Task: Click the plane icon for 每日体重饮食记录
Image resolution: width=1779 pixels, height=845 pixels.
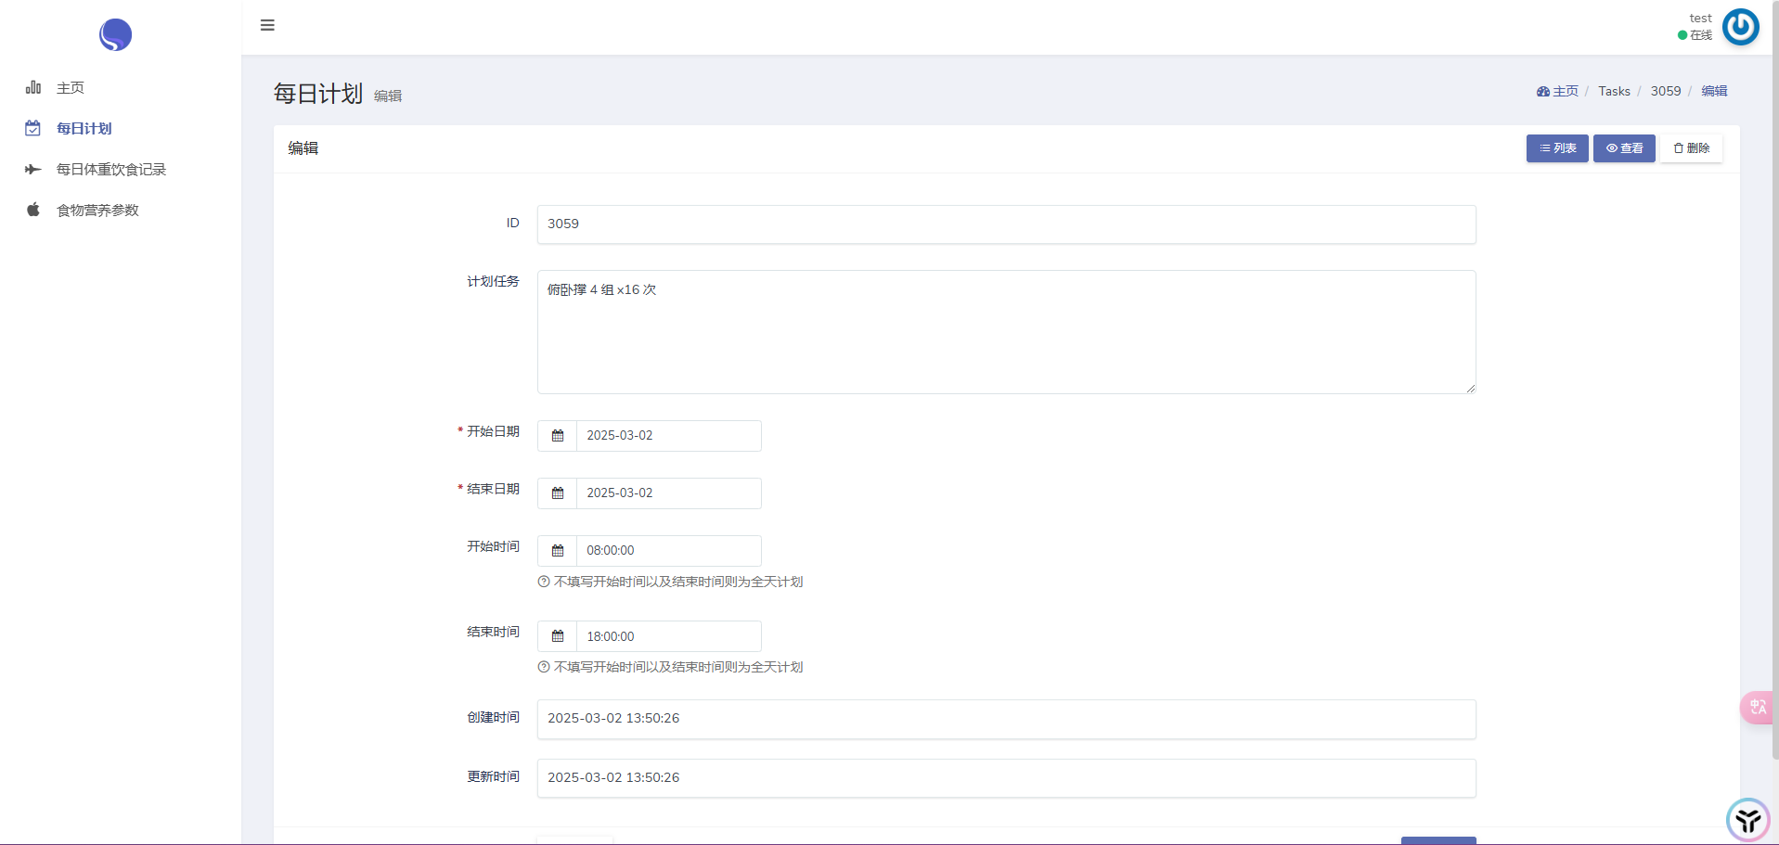Action: click(x=33, y=169)
